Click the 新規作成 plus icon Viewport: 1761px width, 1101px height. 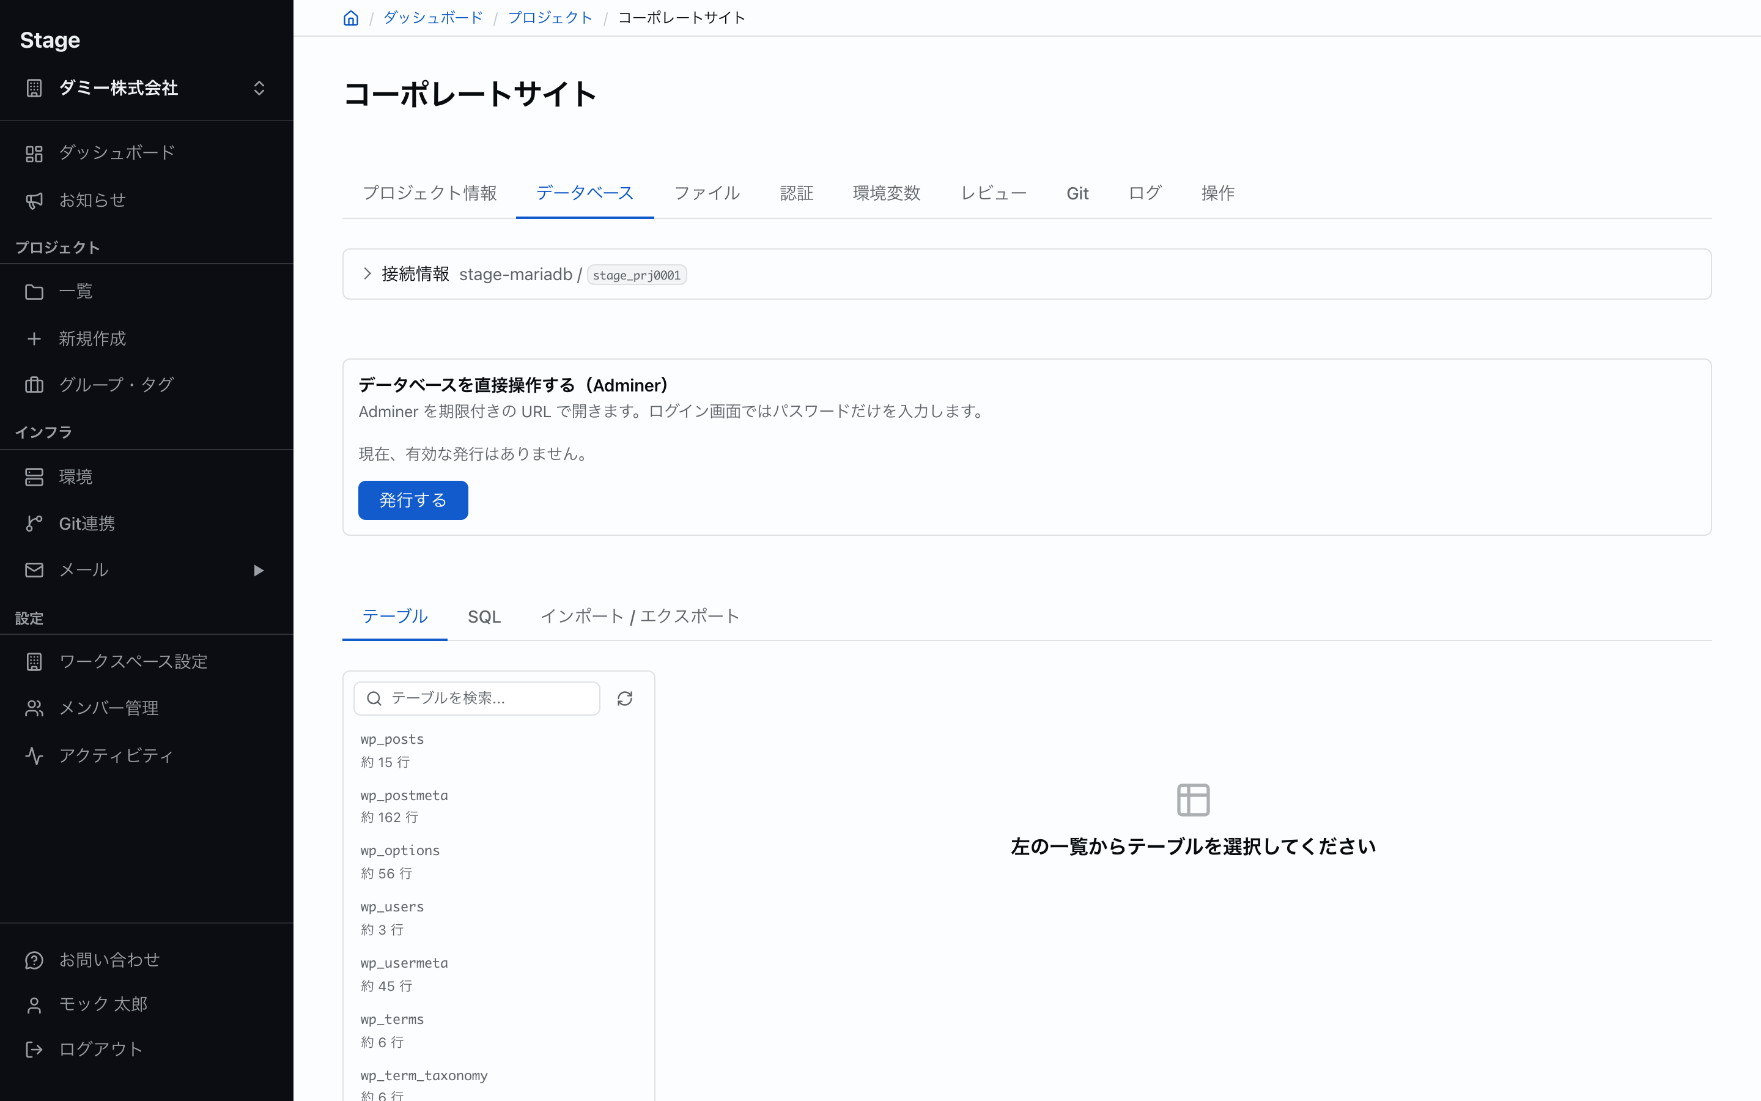tap(34, 339)
